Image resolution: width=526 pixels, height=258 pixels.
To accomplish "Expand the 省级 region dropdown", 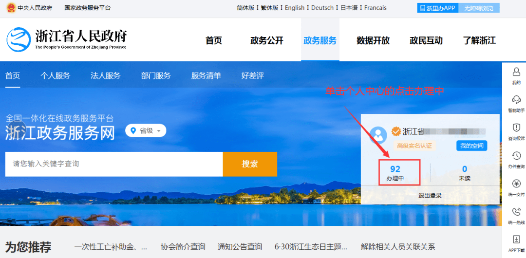I will [x=146, y=130].
